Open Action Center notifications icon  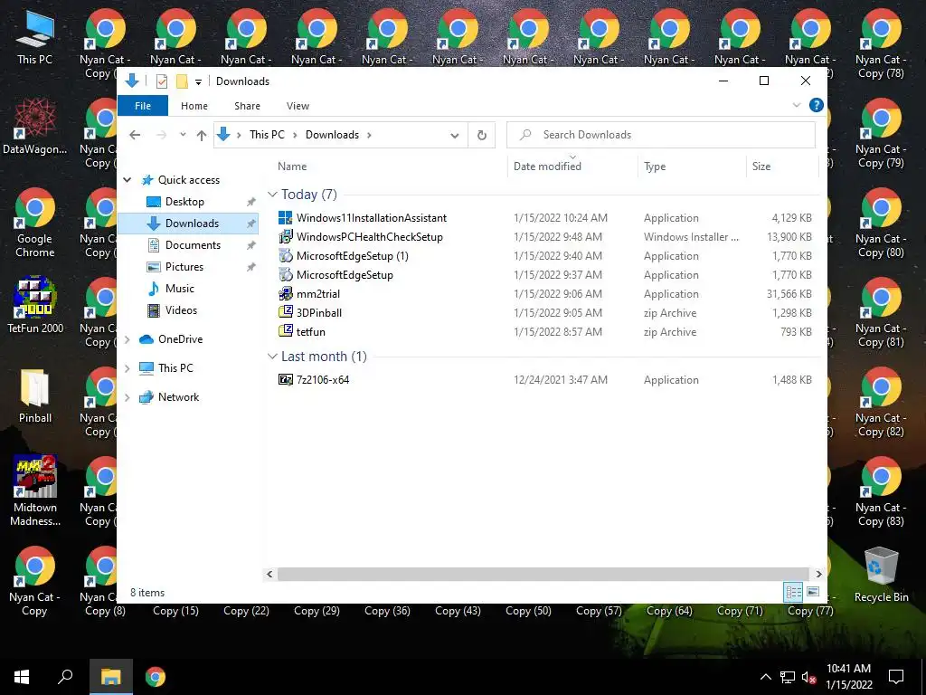pyautogui.click(x=896, y=677)
